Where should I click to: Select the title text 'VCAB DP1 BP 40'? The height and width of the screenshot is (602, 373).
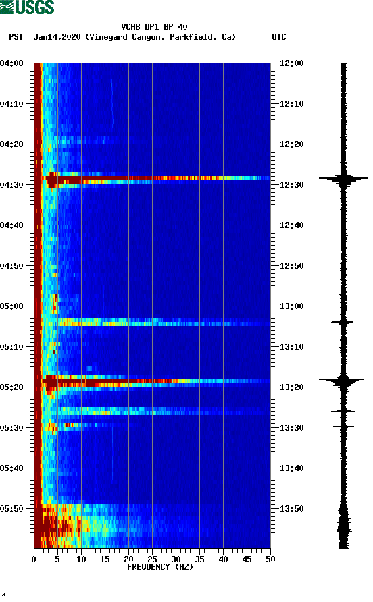154,27
